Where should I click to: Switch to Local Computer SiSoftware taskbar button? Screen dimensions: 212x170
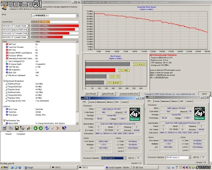coord(118,168)
